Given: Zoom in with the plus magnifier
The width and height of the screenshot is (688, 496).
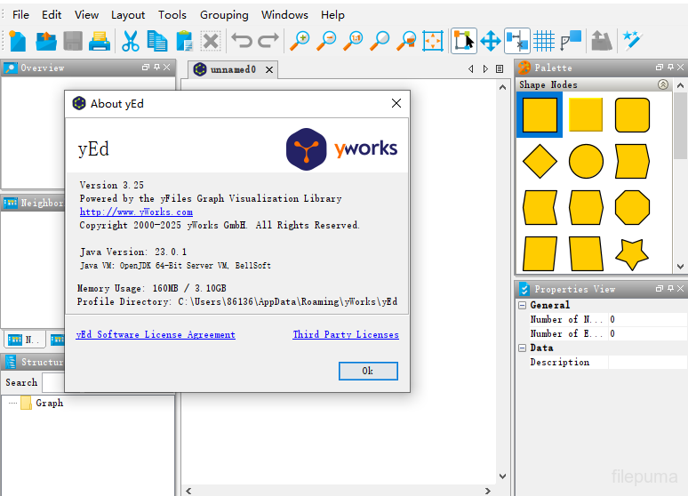Looking at the screenshot, I should tap(300, 41).
